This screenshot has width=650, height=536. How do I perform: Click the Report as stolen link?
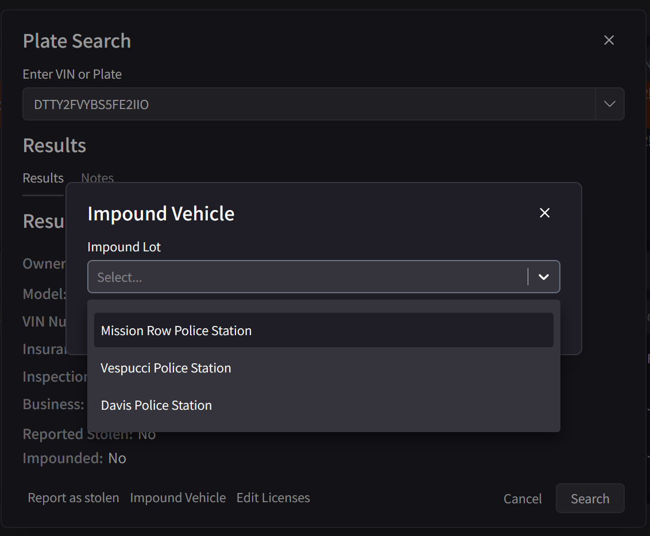point(73,498)
